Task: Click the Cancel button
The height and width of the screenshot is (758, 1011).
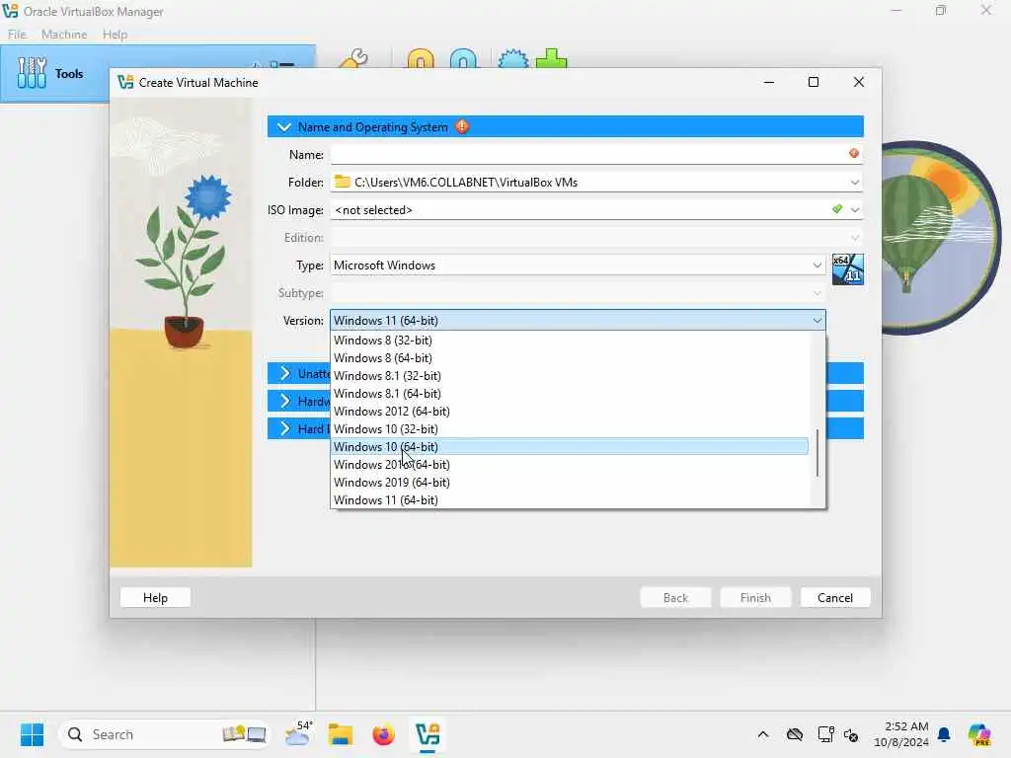Action: (835, 597)
